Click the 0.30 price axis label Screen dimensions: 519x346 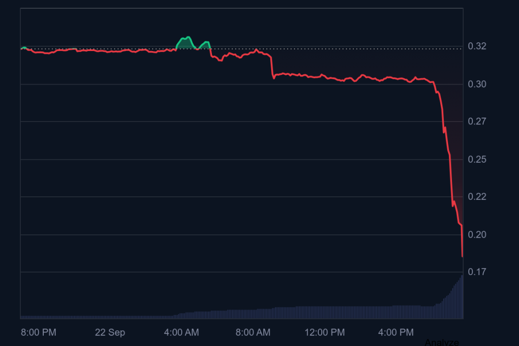tap(477, 85)
